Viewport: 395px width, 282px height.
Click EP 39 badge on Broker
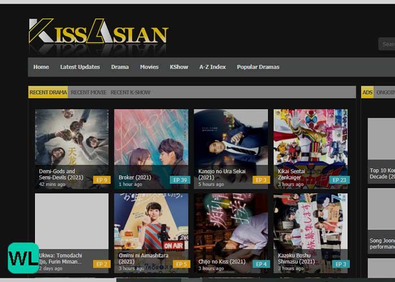(x=180, y=180)
